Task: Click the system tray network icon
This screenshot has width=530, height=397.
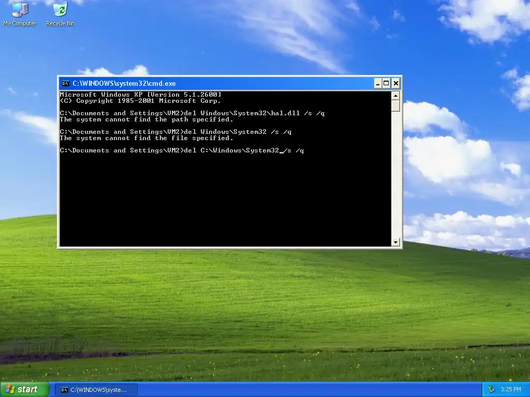Action: (x=491, y=390)
